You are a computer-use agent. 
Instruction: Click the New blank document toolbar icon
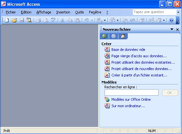(x=7, y=20)
